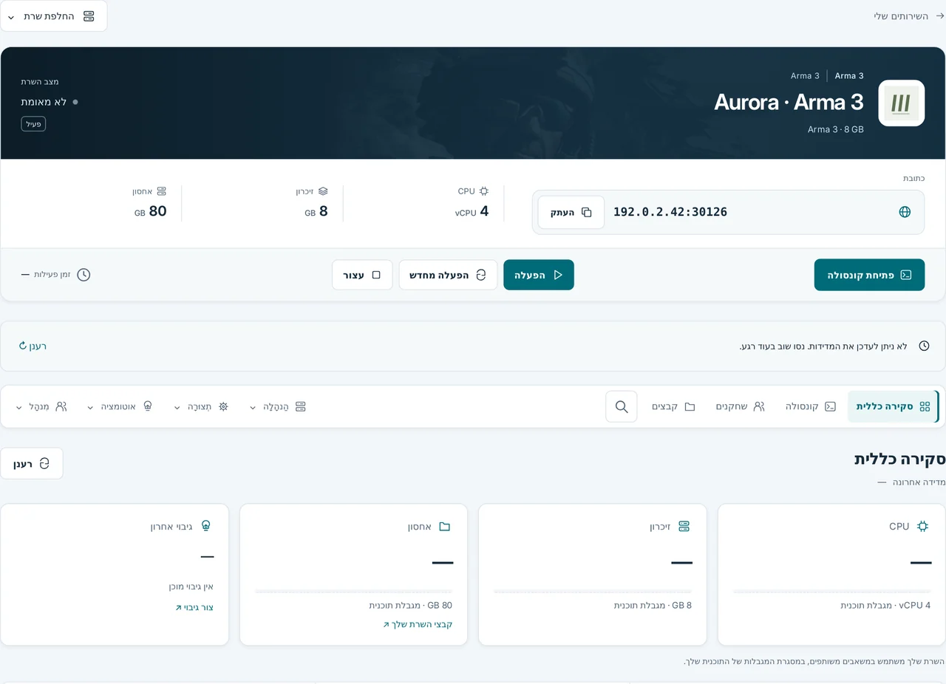The width and height of the screenshot is (946, 684).
Task: Expand the אוטומציה menu
Action: pyautogui.click(x=120, y=406)
